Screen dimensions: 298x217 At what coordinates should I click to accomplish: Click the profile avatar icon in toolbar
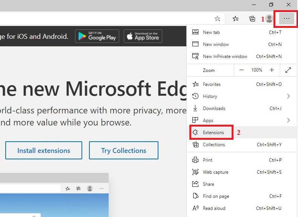tap(269, 18)
